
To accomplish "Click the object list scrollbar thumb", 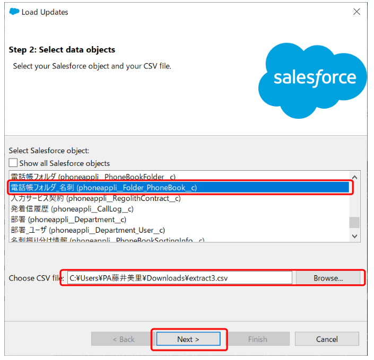I will [x=355, y=223].
